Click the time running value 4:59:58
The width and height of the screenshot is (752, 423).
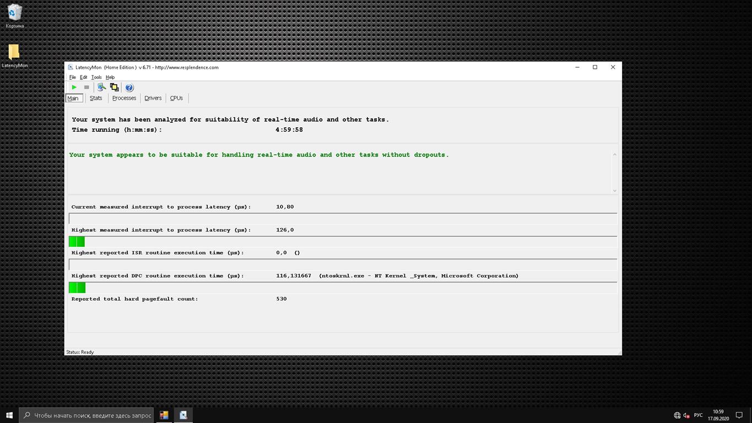(289, 130)
